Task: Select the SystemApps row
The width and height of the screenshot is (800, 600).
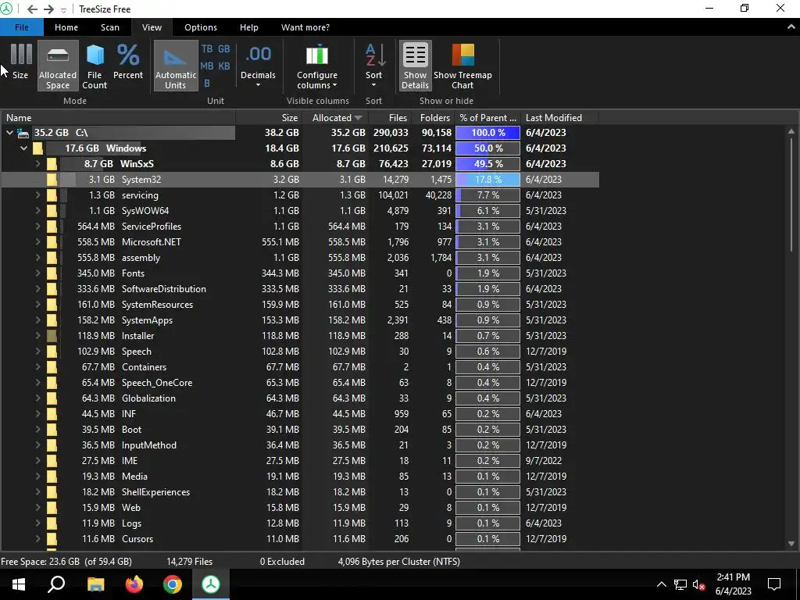Action: (x=300, y=320)
